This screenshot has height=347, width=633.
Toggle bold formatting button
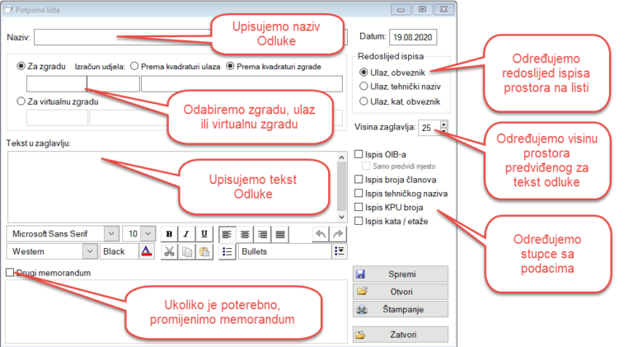tap(169, 234)
